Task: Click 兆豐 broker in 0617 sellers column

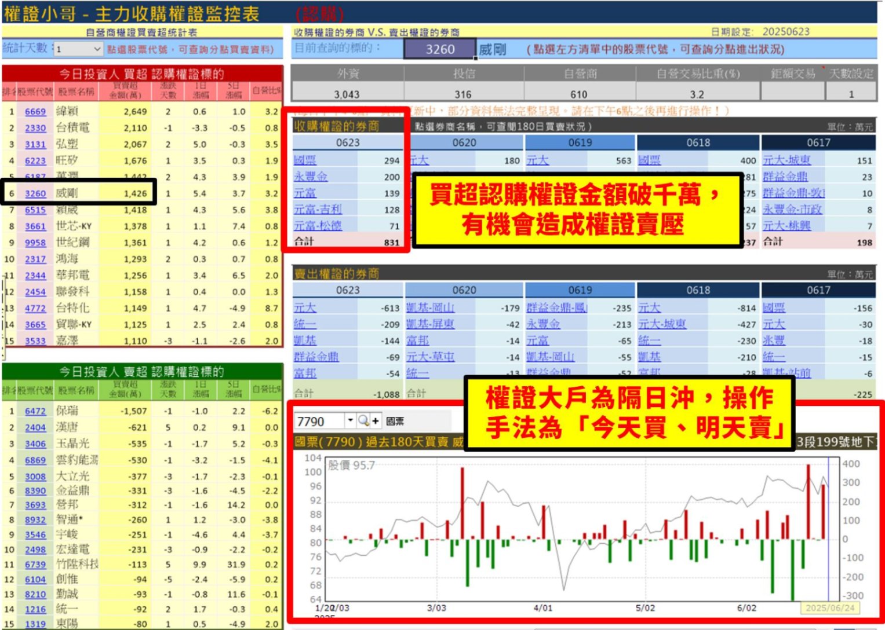Action: pyautogui.click(x=774, y=340)
